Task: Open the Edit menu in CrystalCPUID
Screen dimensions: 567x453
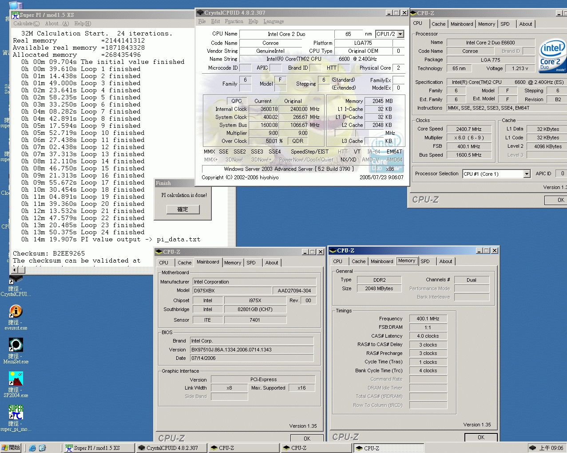Action: 215,21
